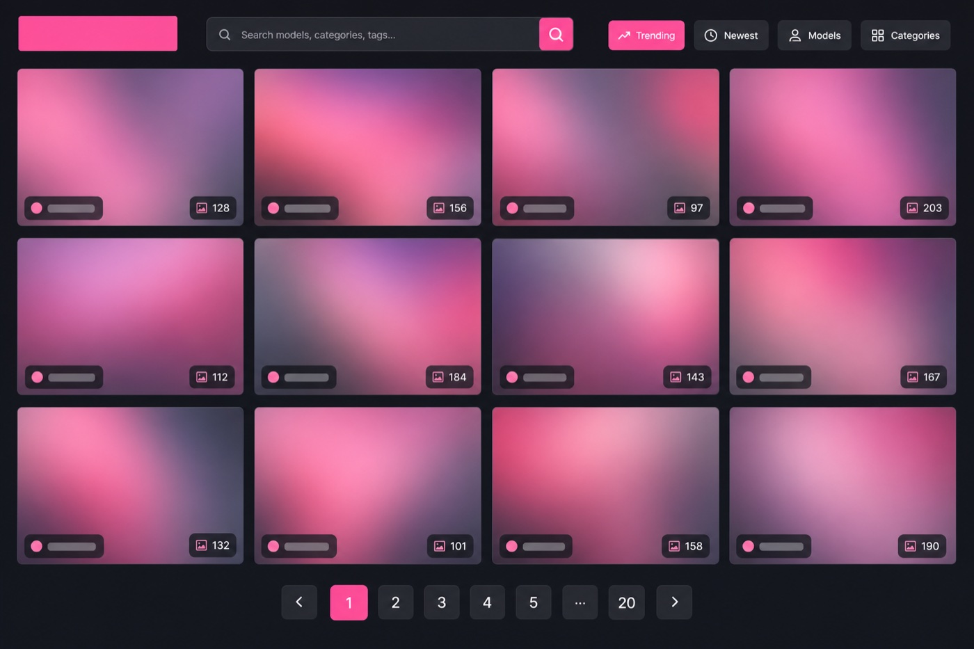Open the gallery thumbnail with 132 images
The image size is (974, 649).
click(130, 486)
